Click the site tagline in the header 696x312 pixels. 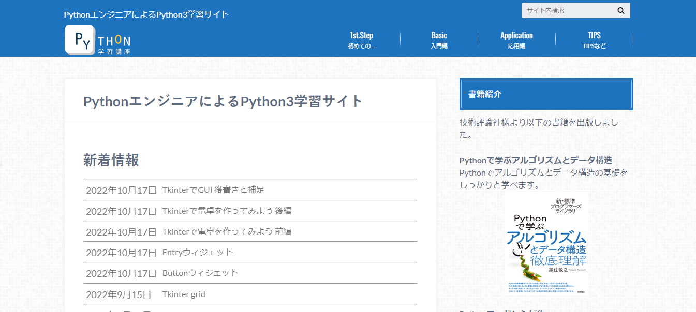146,14
